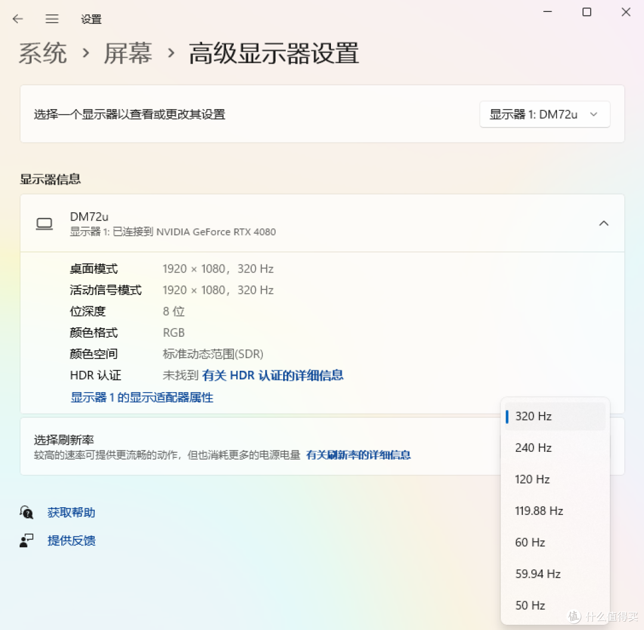Click the 选择刷新率 label
This screenshot has width=644, height=630.
point(64,440)
